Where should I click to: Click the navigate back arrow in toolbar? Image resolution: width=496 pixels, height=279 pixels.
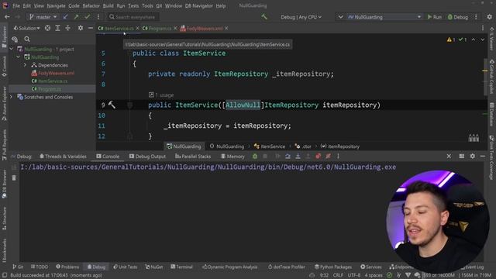(7, 17)
